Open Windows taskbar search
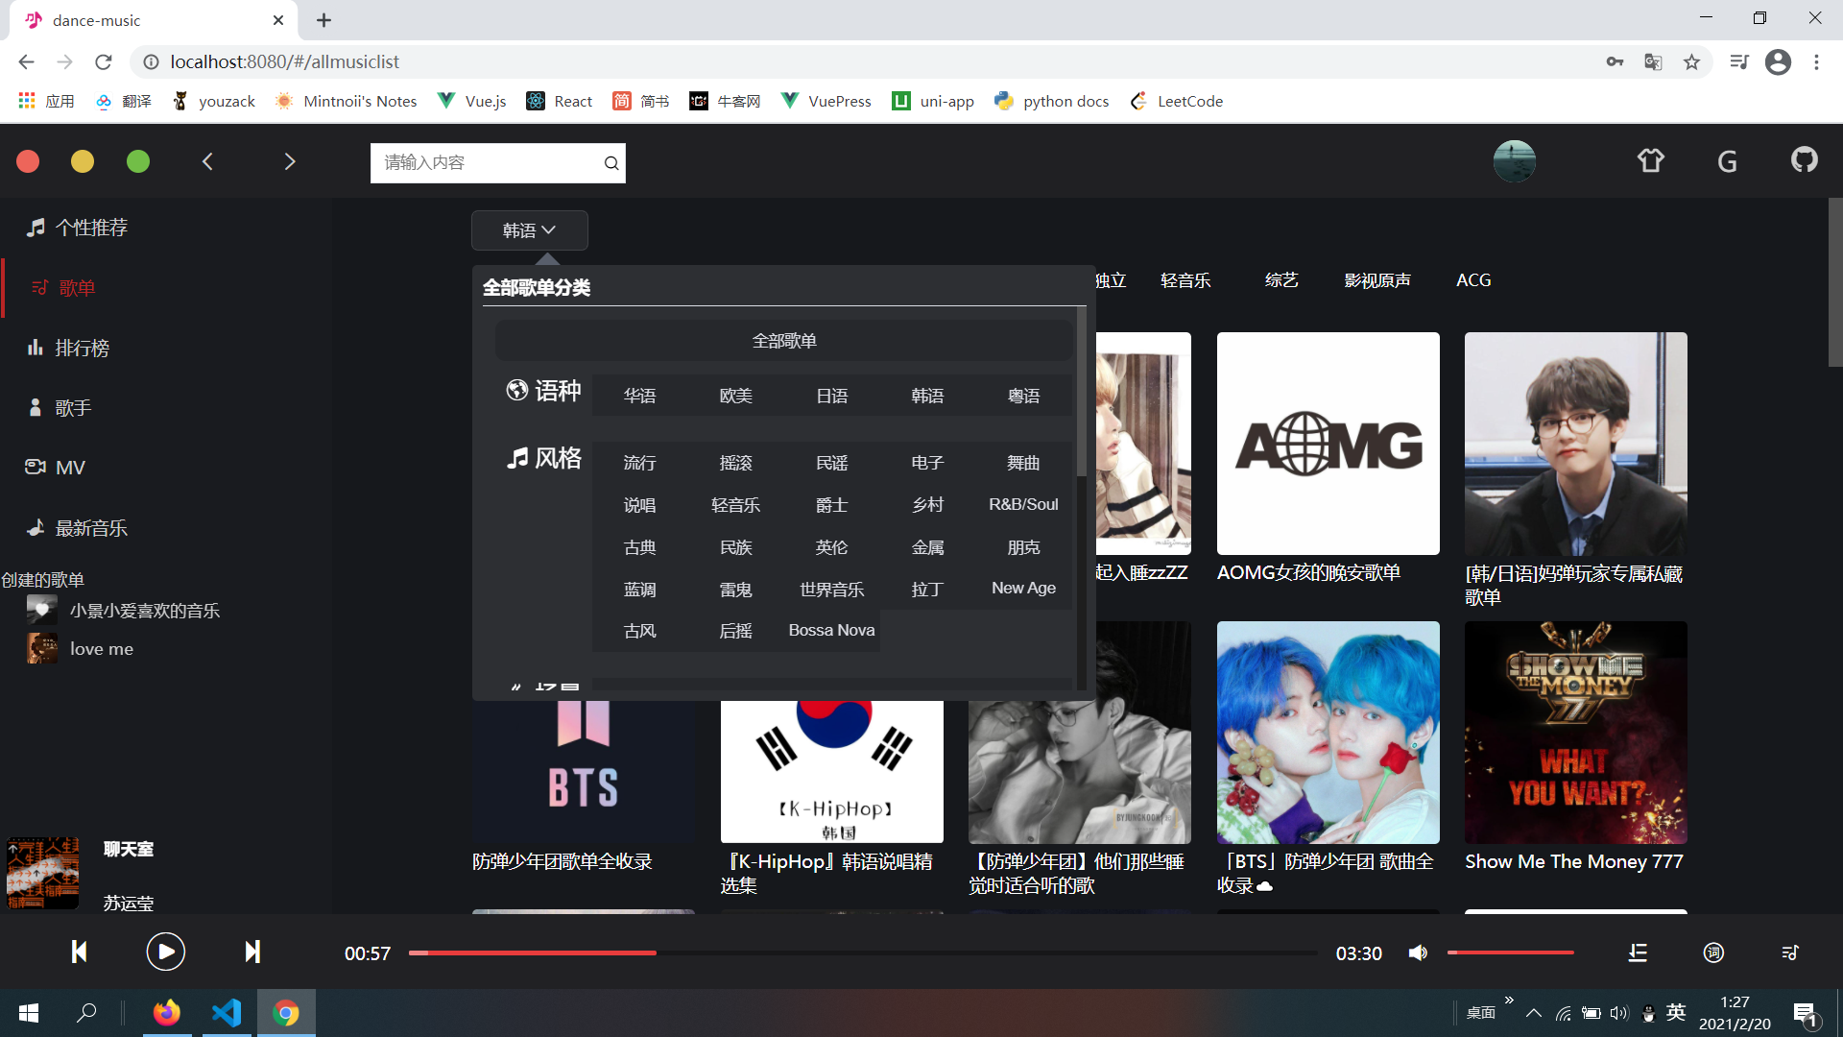Image resolution: width=1843 pixels, height=1037 pixels. pos(86,1013)
